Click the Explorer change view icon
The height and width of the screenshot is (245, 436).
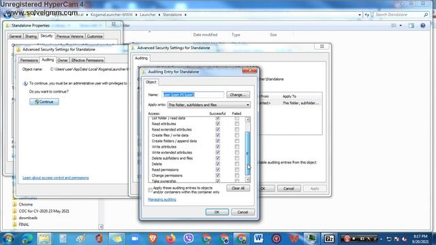tap(394, 26)
